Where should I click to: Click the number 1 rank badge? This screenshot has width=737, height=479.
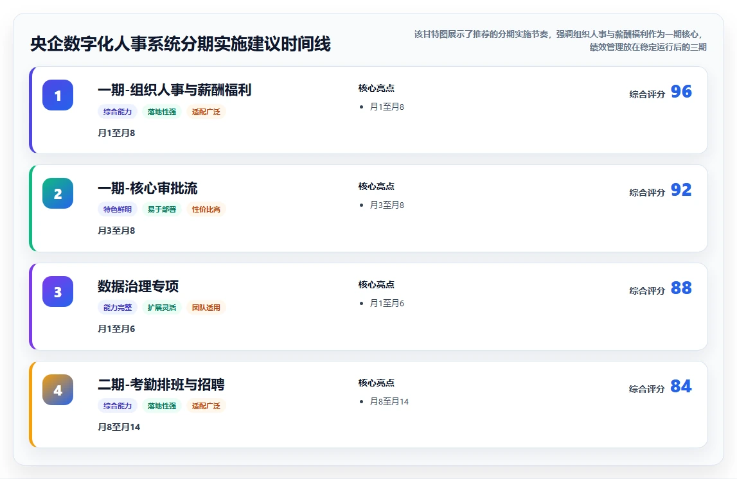[x=58, y=95]
